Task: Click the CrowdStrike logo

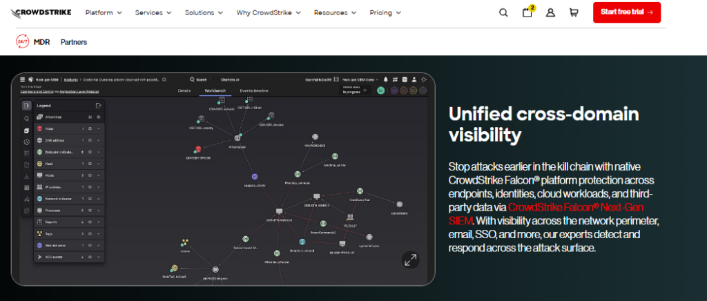Action: [x=41, y=12]
